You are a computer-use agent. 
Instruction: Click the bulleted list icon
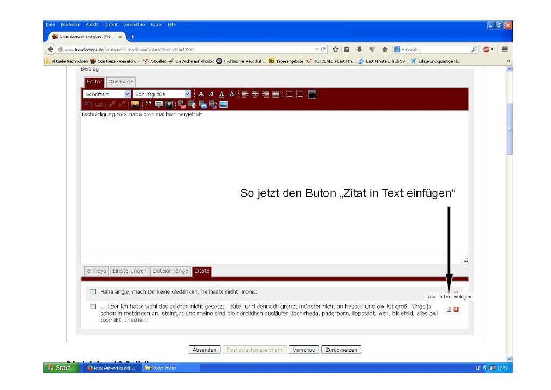[289, 94]
